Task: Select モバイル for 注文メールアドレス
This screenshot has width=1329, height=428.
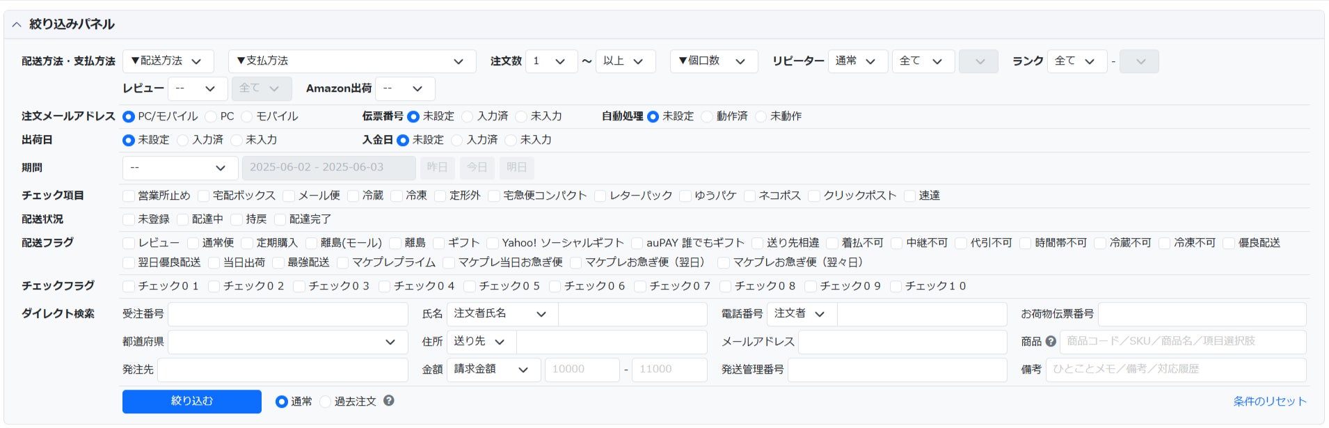Action: pyautogui.click(x=247, y=116)
